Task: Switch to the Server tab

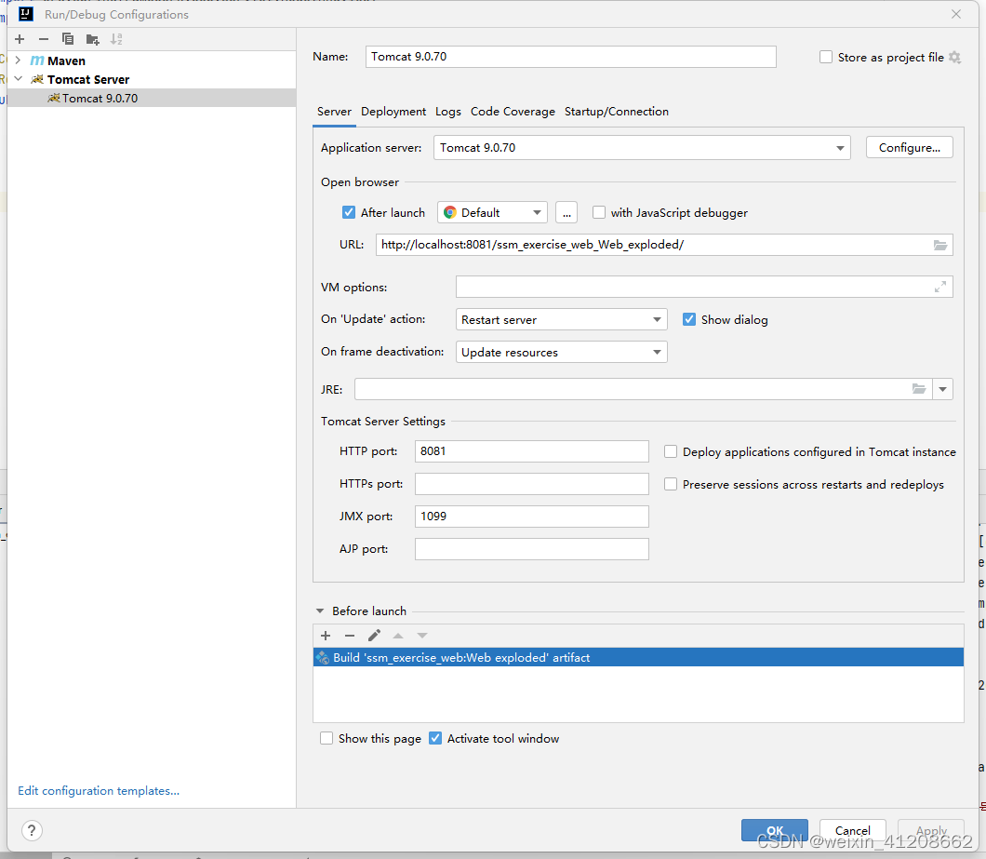Action: click(x=334, y=112)
